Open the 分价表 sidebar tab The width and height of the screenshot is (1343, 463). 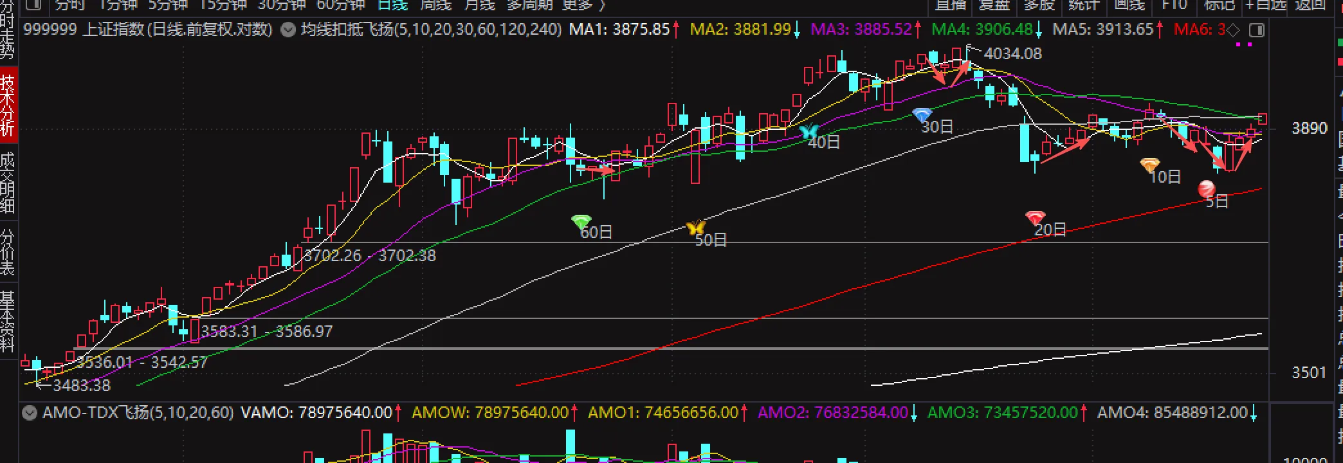(8, 253)
